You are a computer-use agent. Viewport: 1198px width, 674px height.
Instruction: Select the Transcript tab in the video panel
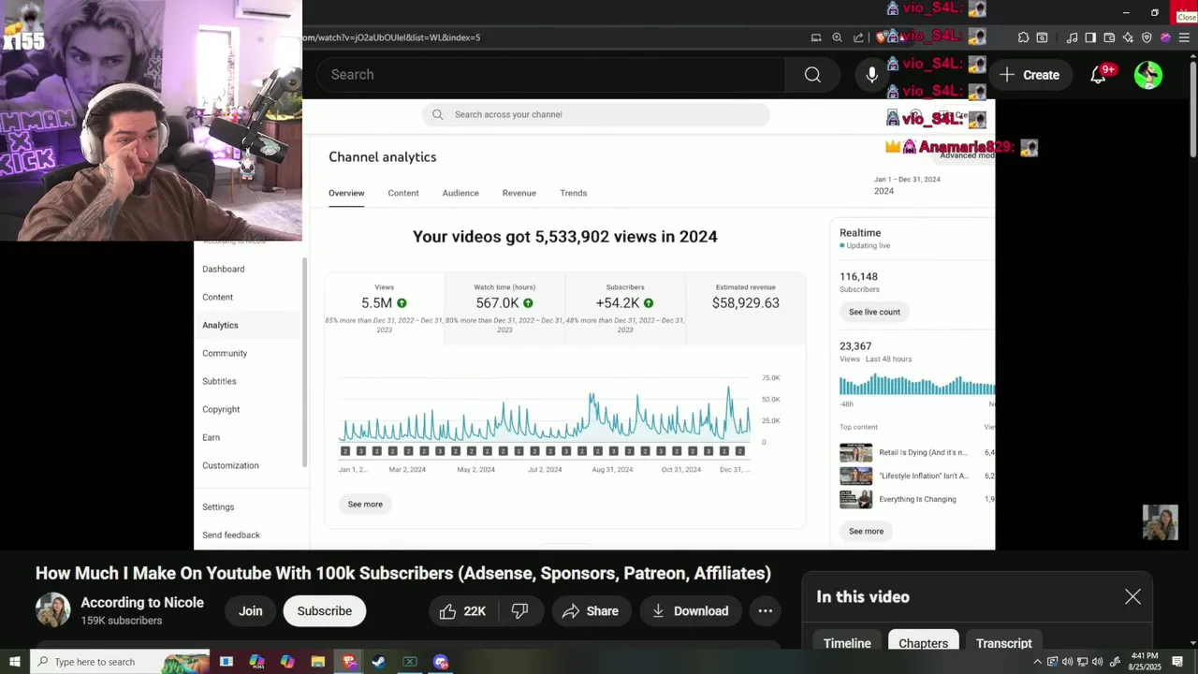point(1004,643)
